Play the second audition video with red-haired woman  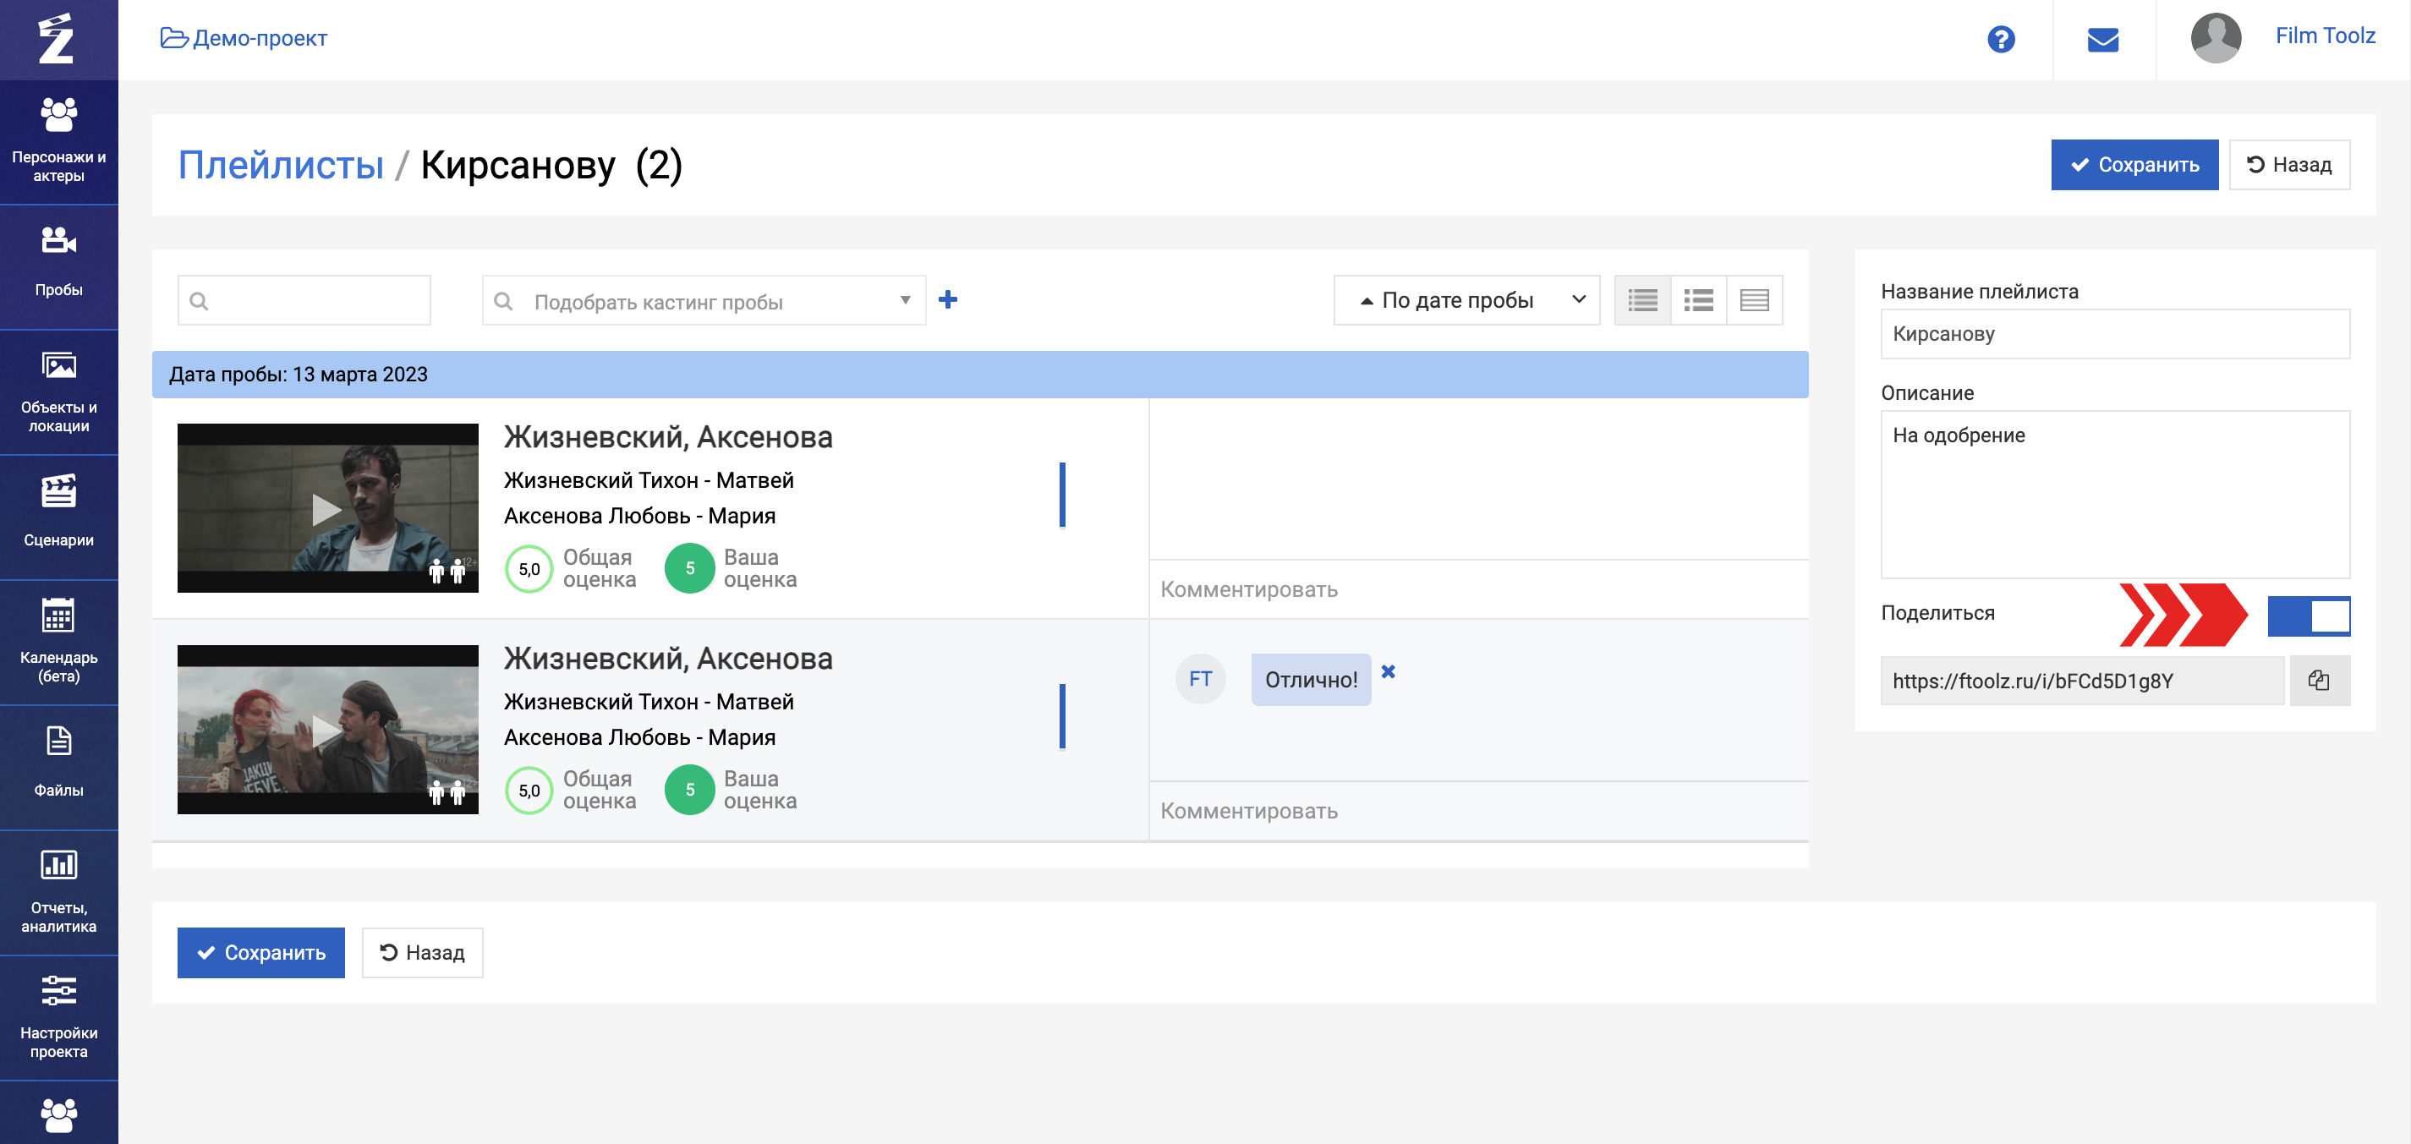pyautogui.click(x=327, y=730)
